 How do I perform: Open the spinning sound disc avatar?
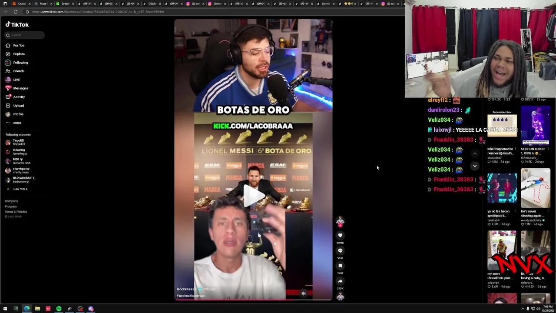tap(340, 296)
